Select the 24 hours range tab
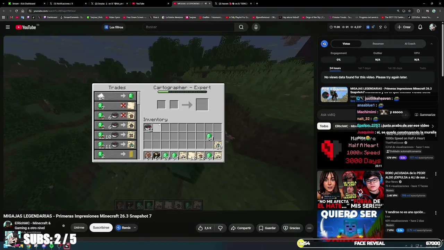Image resolution: width=444 pixels, height=250 pixels. 335,68
